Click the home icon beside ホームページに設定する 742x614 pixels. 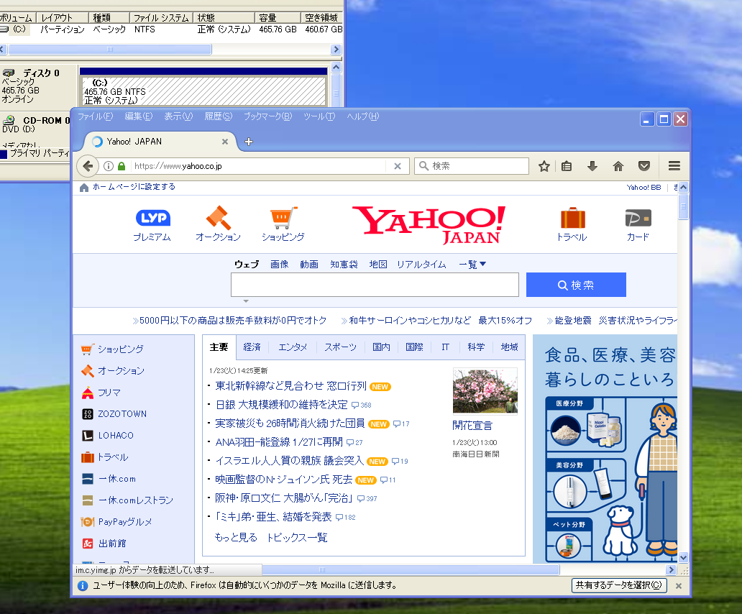click(84, 188)
